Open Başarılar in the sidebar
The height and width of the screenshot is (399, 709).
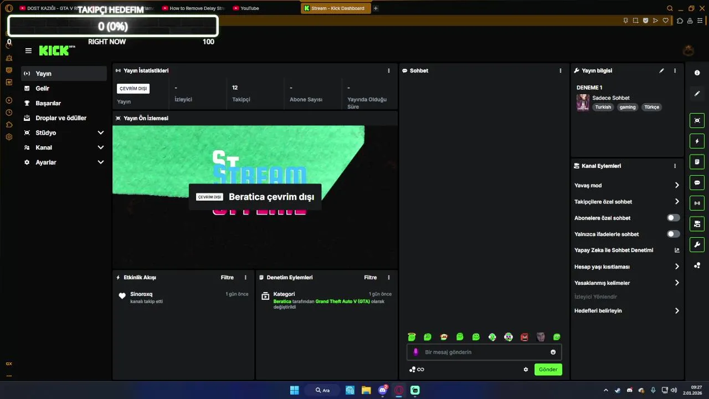pos(64,103)
